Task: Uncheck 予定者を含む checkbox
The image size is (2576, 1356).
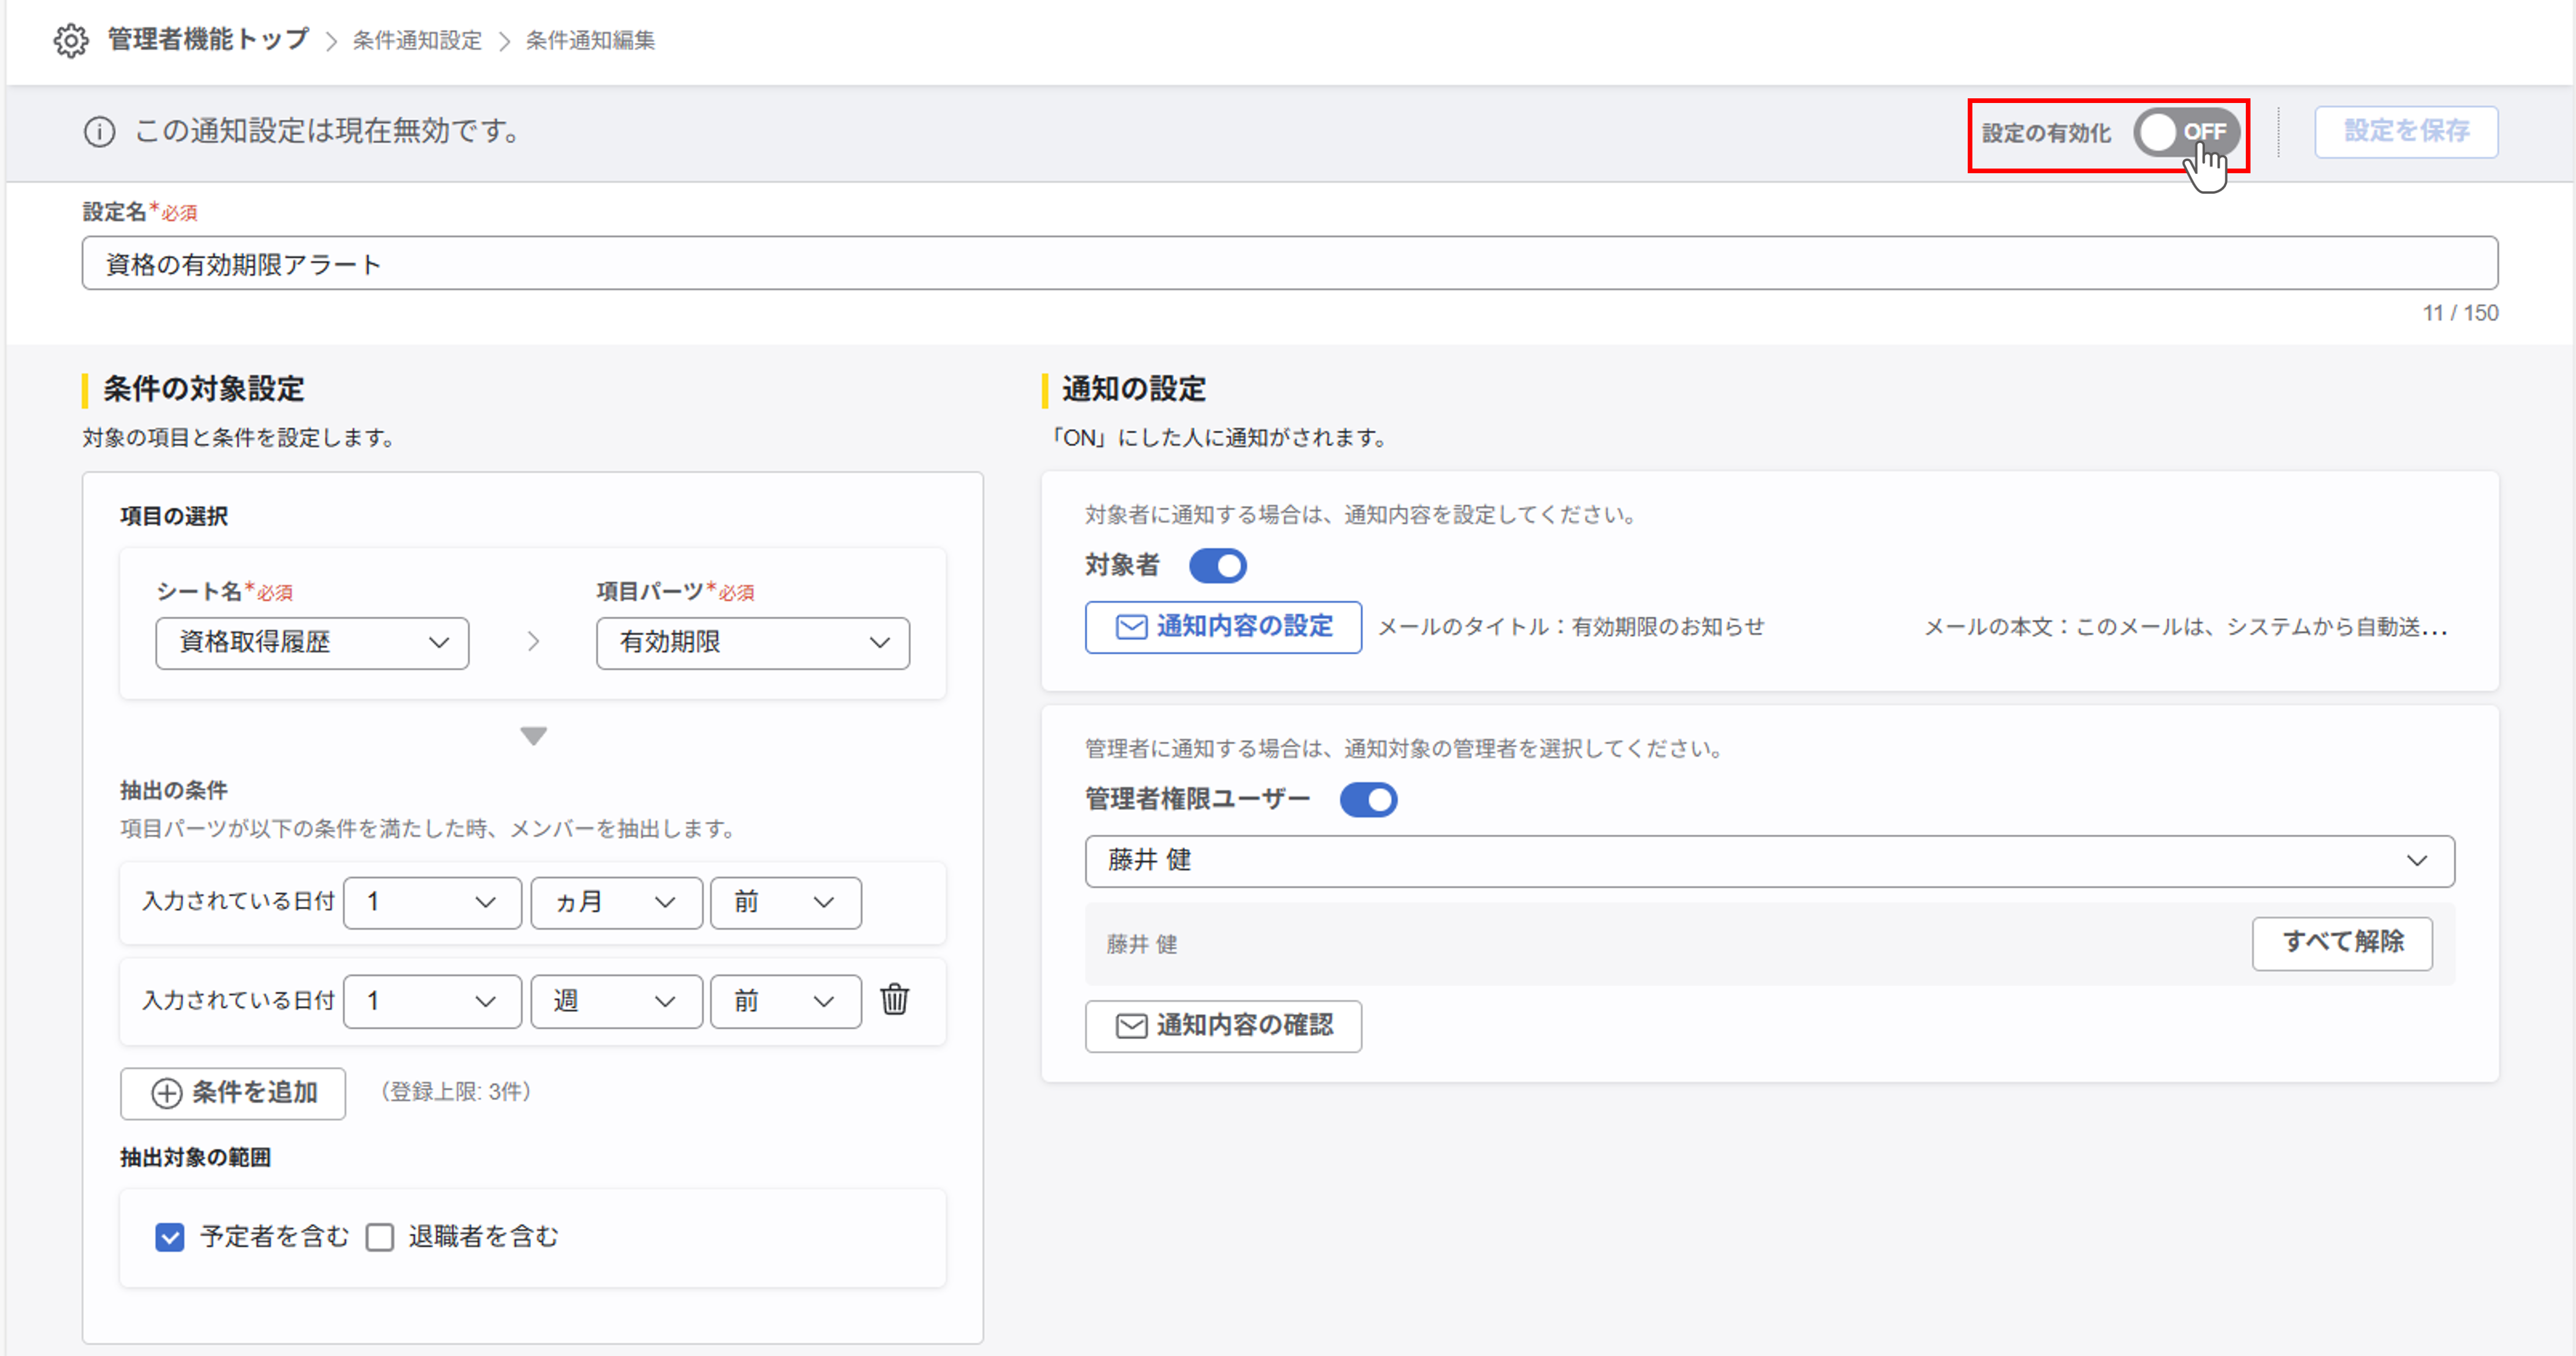Action: click(170, 1237)
